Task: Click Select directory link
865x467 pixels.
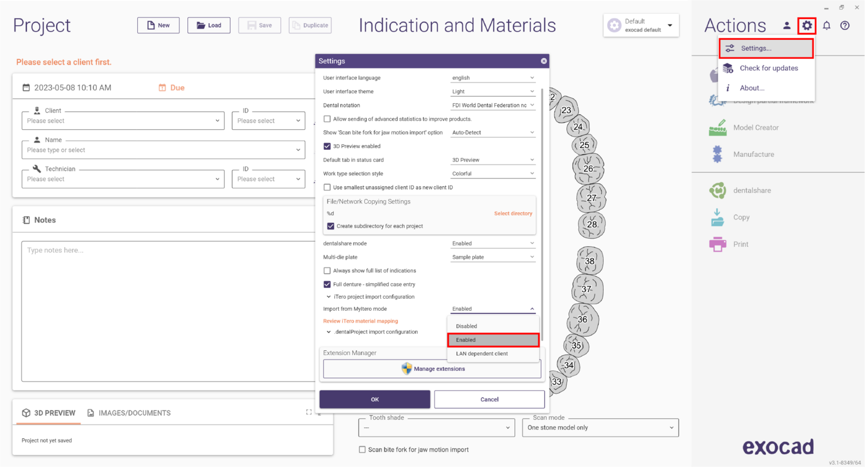Action: click(513, 213)
